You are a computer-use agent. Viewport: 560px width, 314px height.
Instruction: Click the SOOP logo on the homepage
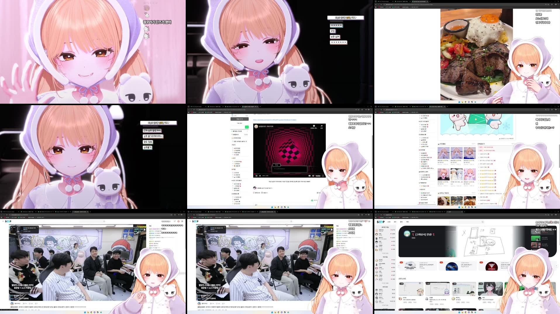(381, 222)
